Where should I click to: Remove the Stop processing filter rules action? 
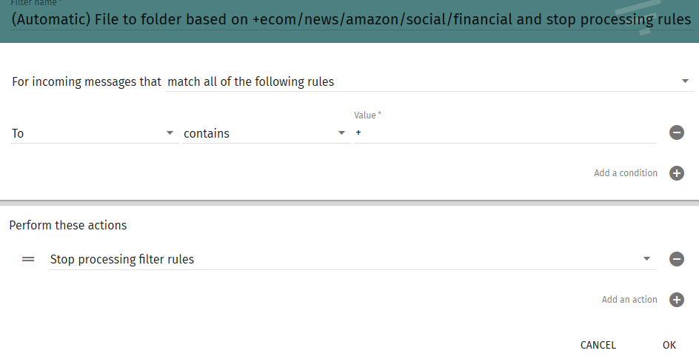676,259
